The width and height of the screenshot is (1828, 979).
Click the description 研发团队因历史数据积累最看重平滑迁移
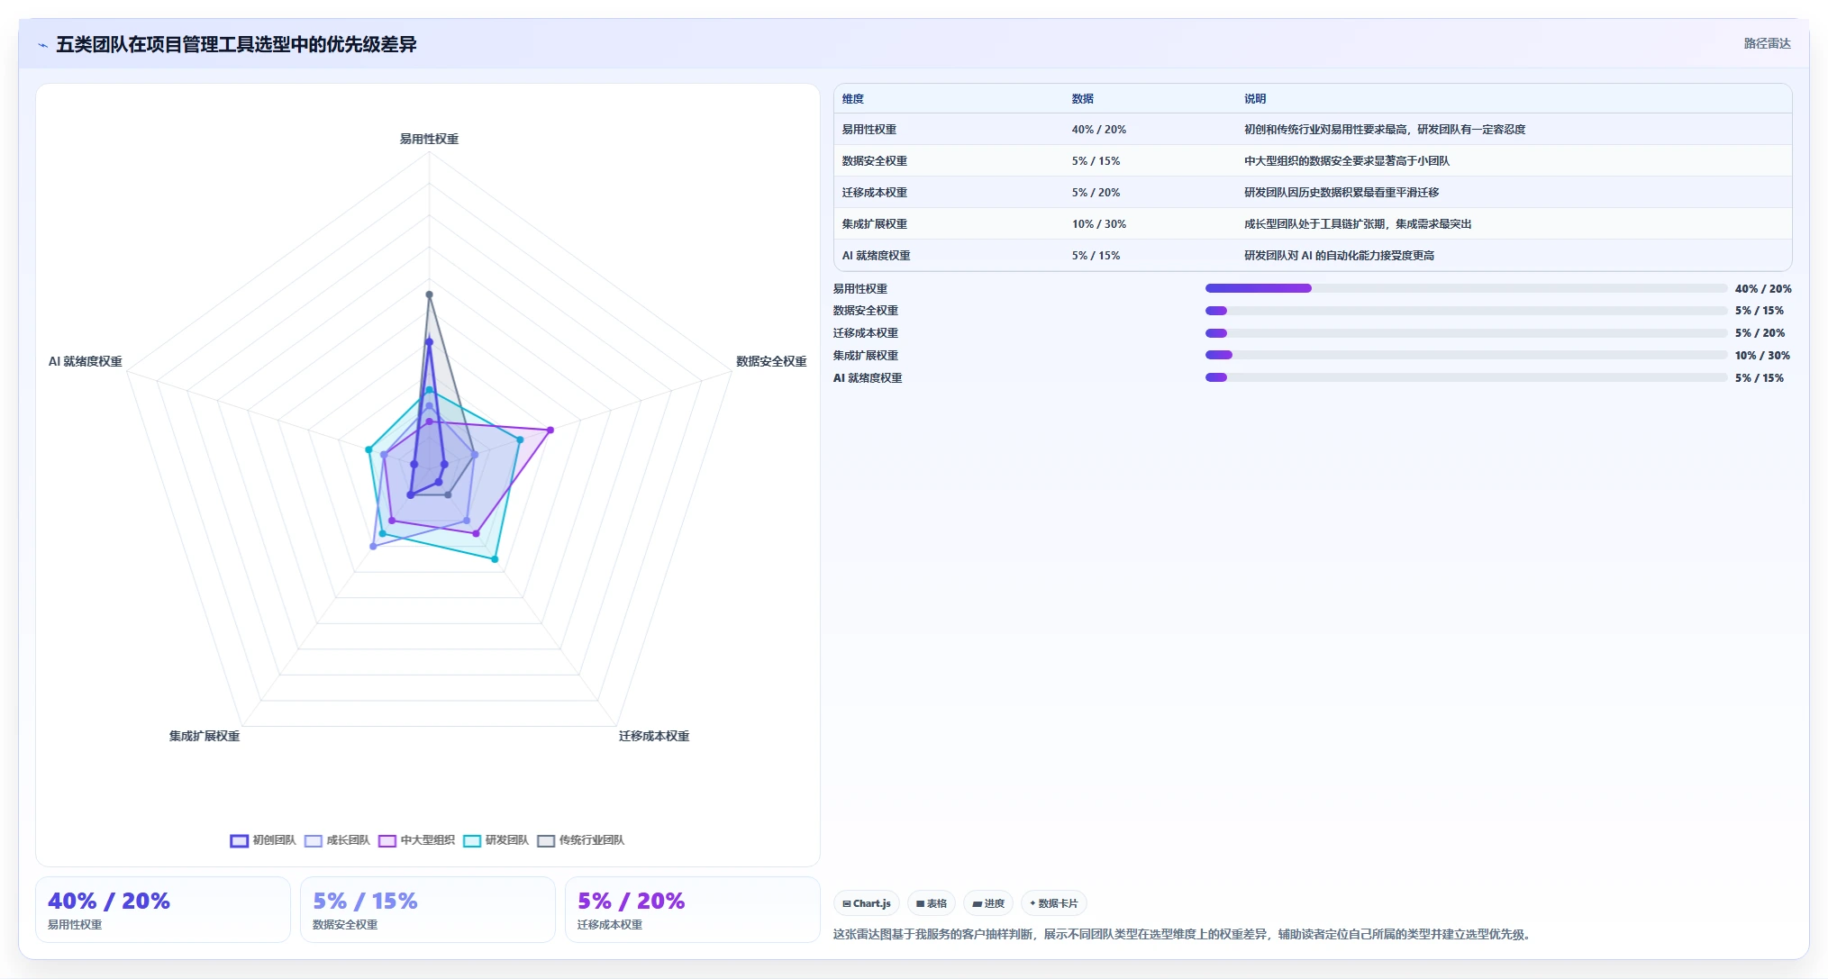[x=1341, y=193]
